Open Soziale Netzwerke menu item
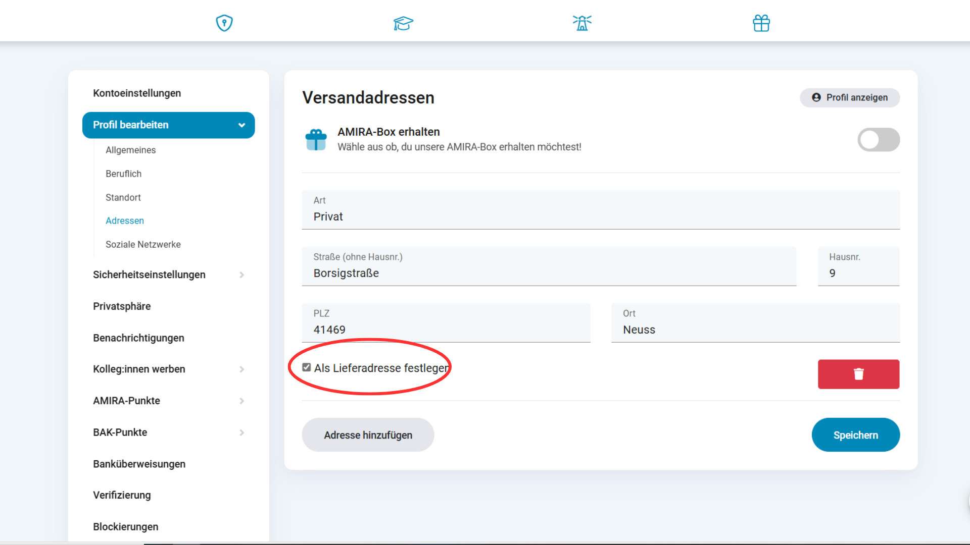The image size is (970, 545). point(143,244)
